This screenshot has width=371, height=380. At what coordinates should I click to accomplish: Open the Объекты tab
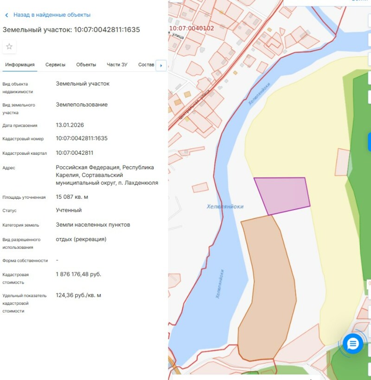tap(86, 65)
